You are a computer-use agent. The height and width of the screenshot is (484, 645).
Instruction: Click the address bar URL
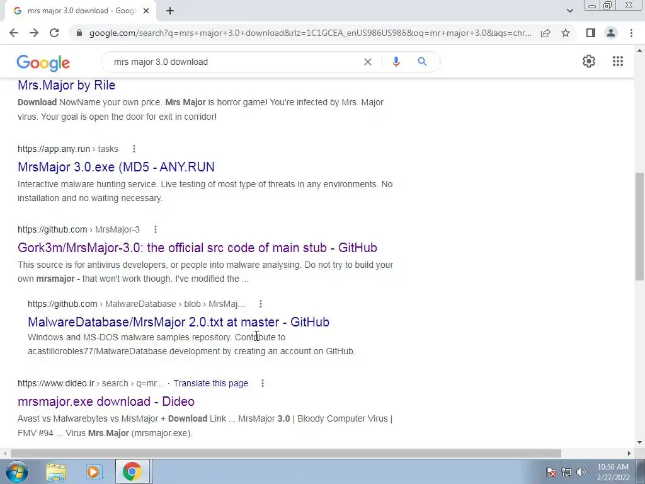(x=310, y=33)
